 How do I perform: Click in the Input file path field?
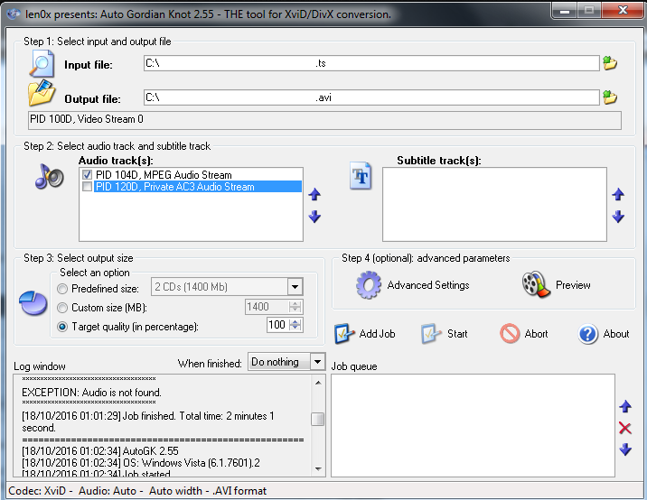point(371,63)
